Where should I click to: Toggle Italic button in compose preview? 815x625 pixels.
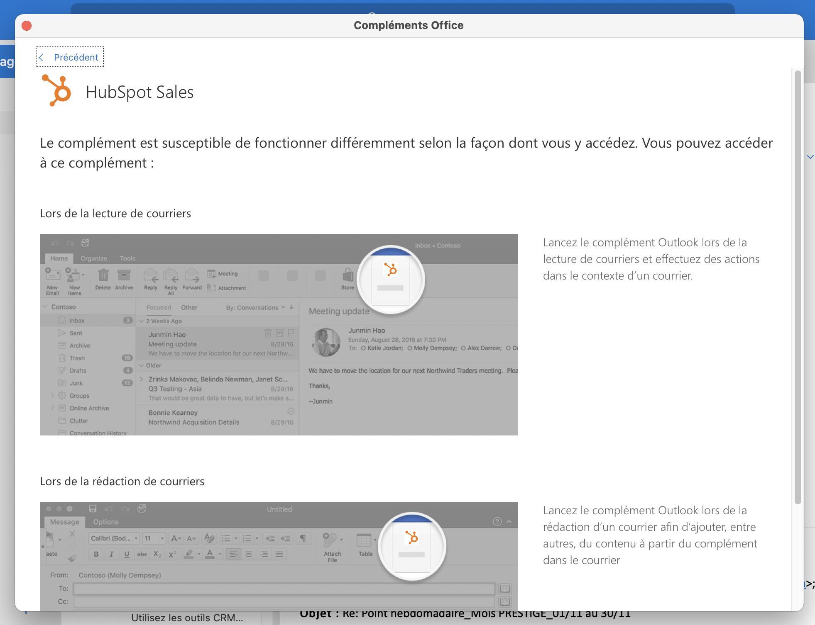click(111, 554)
